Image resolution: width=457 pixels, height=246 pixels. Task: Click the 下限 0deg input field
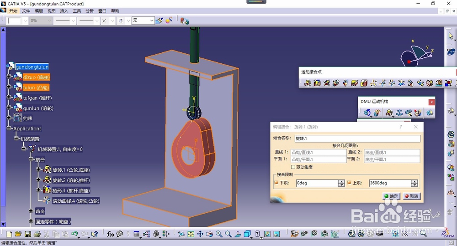click(x=317, y=183)
